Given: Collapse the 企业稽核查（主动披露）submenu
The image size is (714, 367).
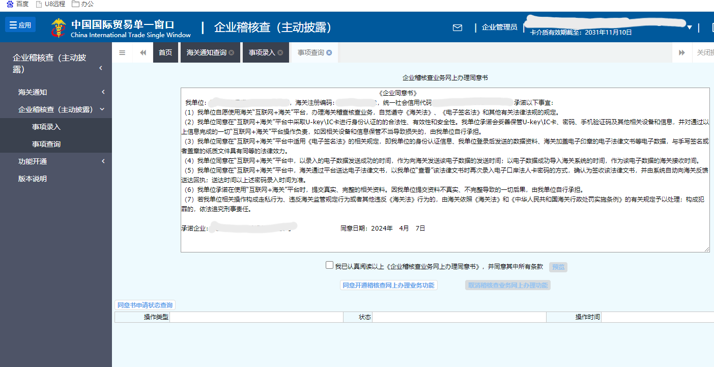Looking at the screenshot, I should (x=55, y=108).
